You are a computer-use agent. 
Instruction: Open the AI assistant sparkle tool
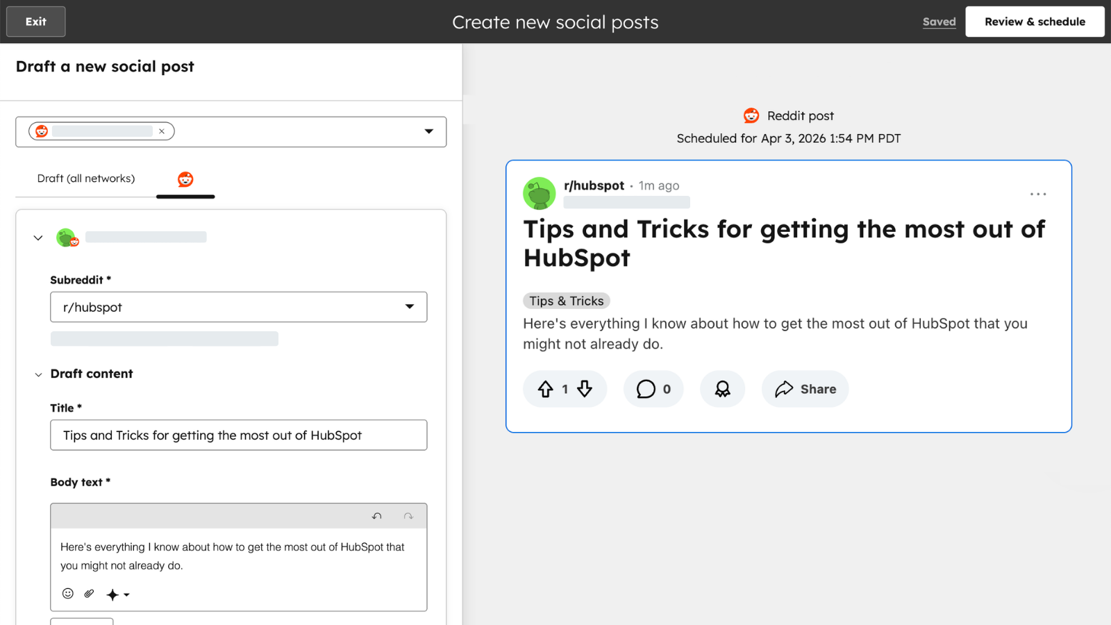[113, 594]
